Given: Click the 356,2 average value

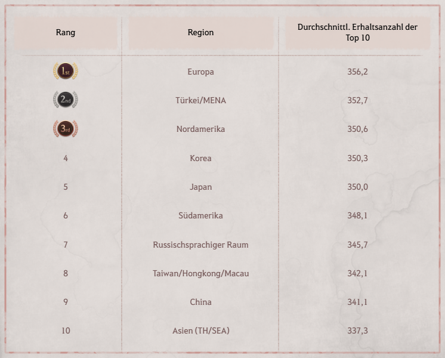Looking at the screenshot, I should (357, 72).
